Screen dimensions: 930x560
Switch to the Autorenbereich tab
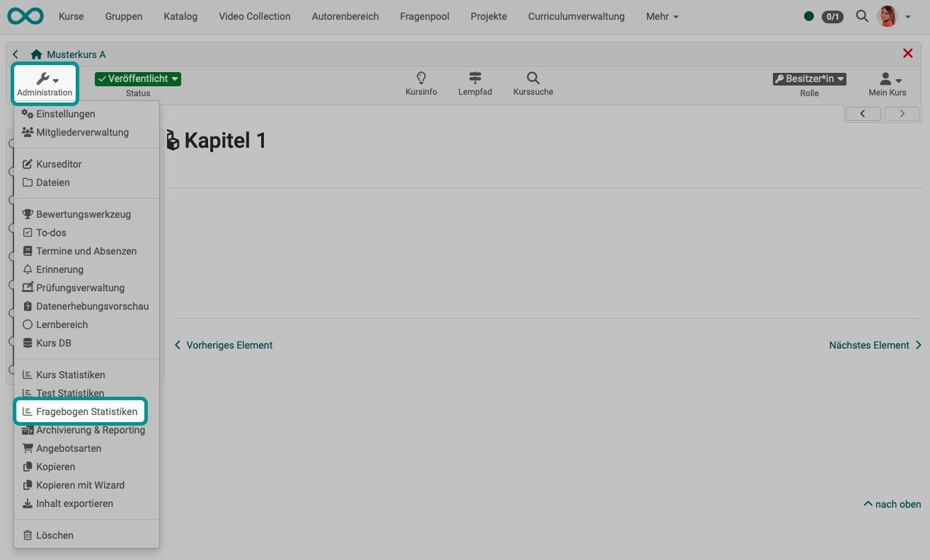click(x=345, y=16)
